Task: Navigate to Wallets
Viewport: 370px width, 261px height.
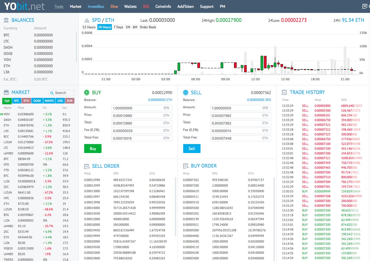Action: point(130,6)
